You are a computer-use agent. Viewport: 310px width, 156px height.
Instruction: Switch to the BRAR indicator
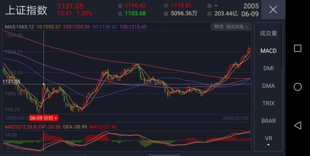[x=268, y=121]
